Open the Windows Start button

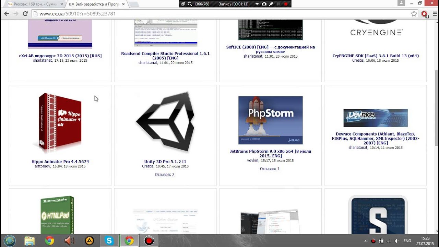[10, 240]
